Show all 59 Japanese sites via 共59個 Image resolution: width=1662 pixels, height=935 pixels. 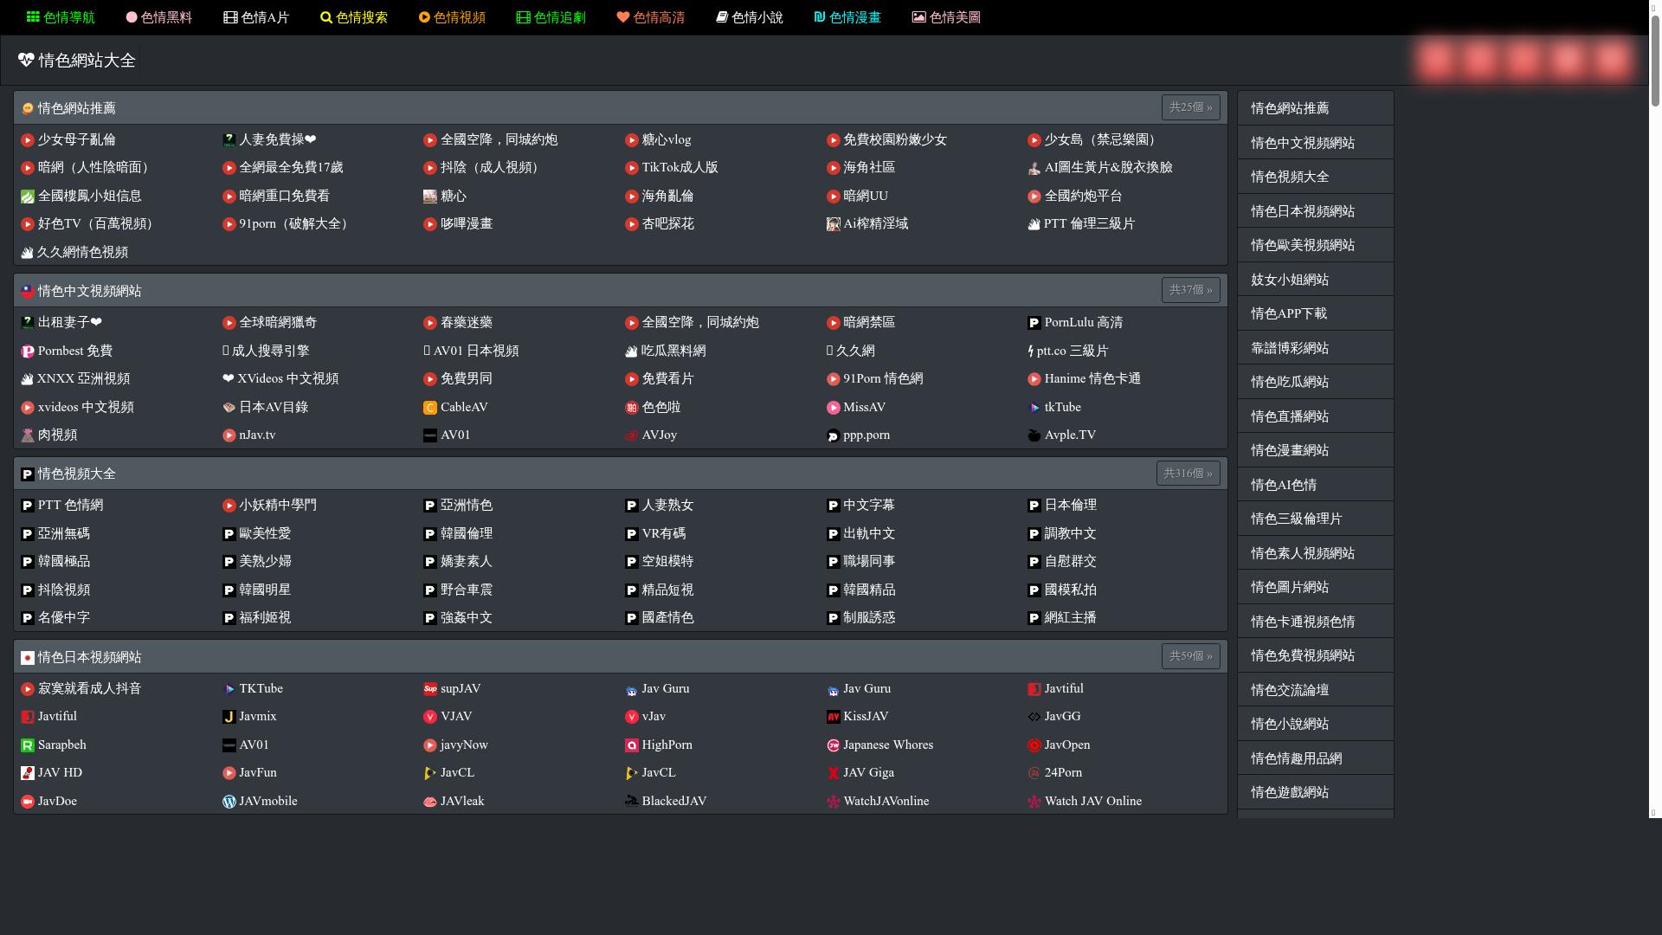click(x=1190, y=656)
